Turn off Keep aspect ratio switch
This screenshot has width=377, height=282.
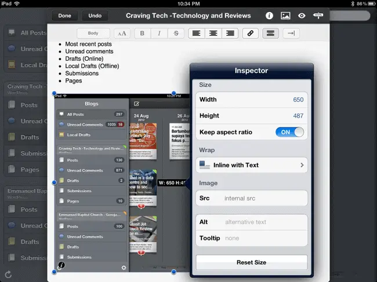[289, 132]
